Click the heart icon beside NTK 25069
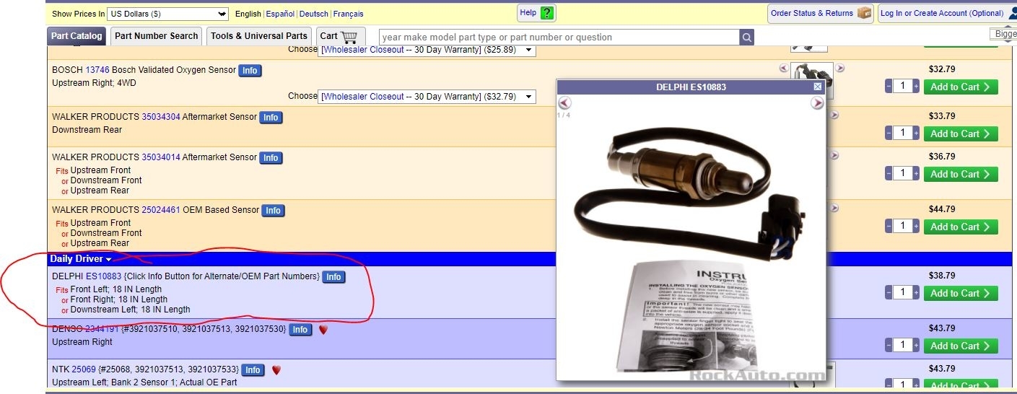 pyautogui.click(x=276, y=370)
